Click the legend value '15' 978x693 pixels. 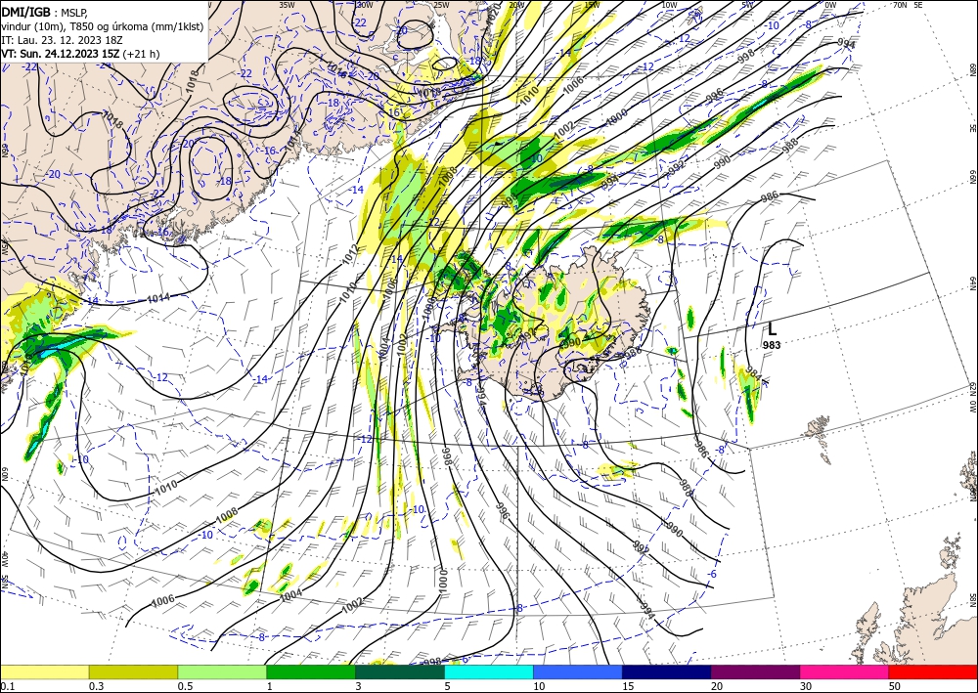click(x=628, y=686)
